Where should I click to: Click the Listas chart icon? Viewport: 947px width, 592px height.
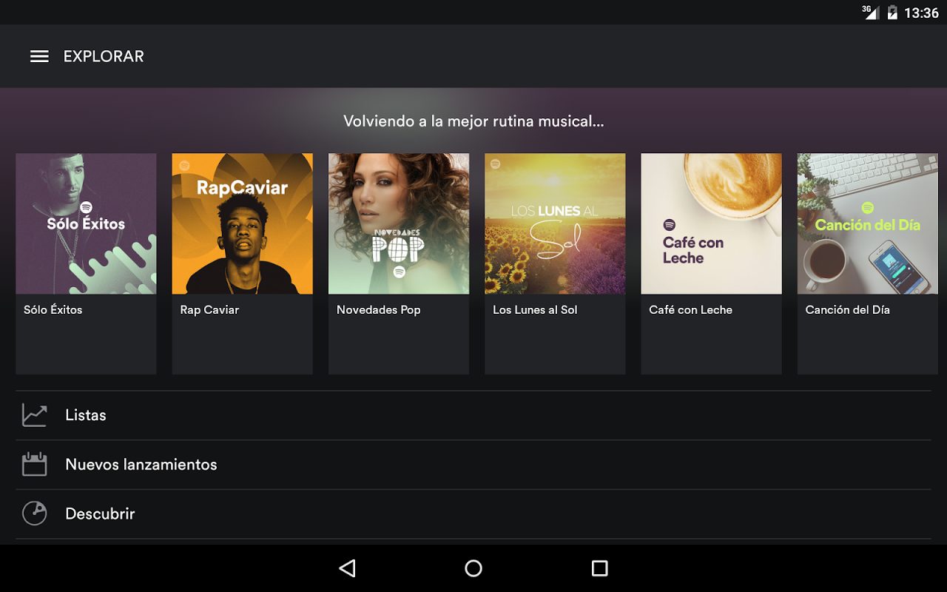coord(33,415)
